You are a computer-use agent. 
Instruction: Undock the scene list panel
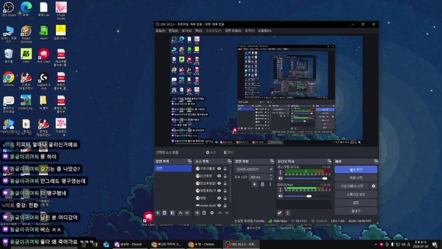coord(189,161)
